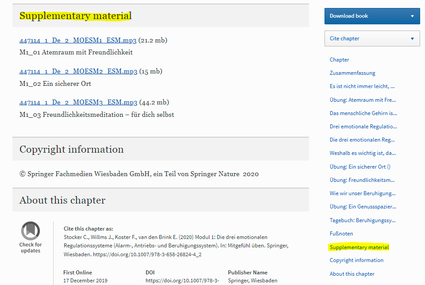This screenshot has width=425, height=285.
Task: Click the Supplementary material section heading
Action: [x=76, y=16]
